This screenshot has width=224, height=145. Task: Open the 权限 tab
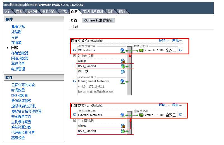[x=122, y=11]
